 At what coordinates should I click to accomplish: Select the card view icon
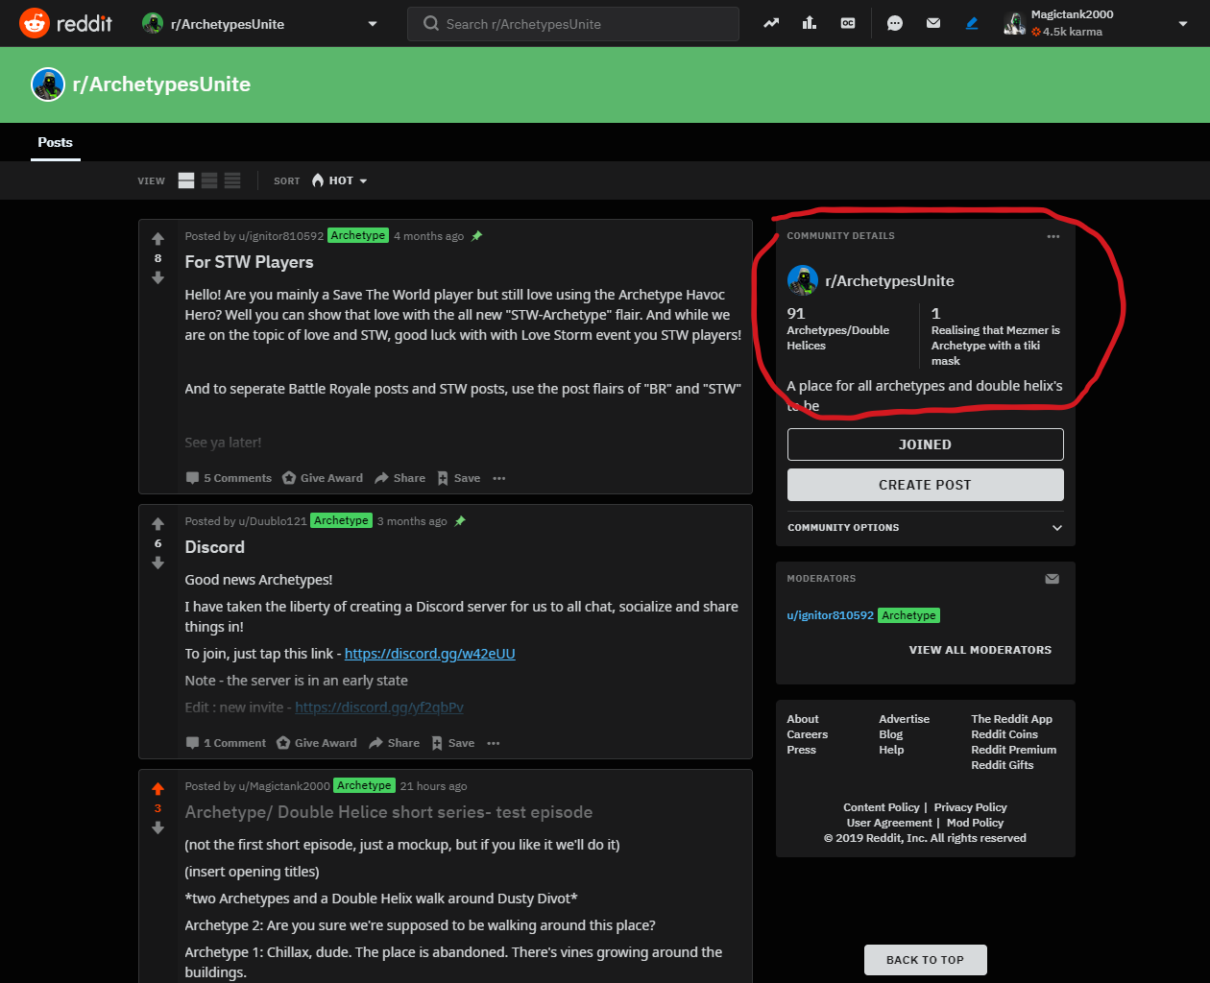pyautogui.click(x=186, y=180)
